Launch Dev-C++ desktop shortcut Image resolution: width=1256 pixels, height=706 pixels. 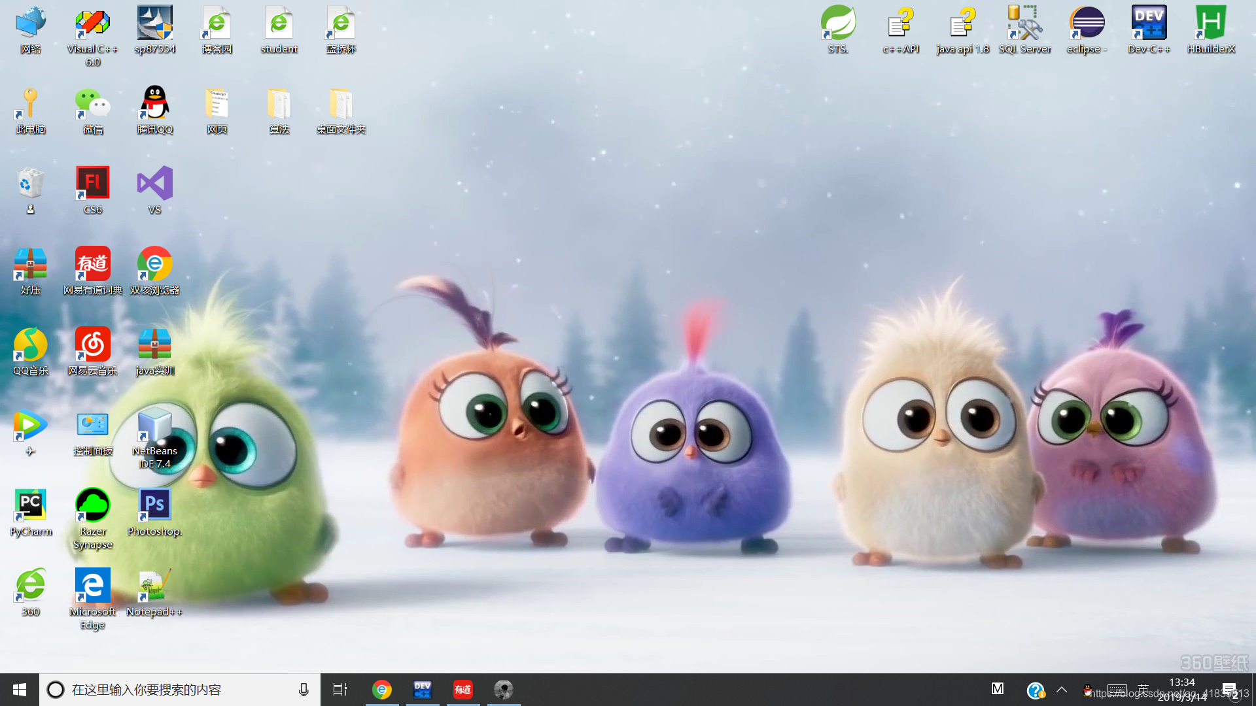pos(1149,30)
